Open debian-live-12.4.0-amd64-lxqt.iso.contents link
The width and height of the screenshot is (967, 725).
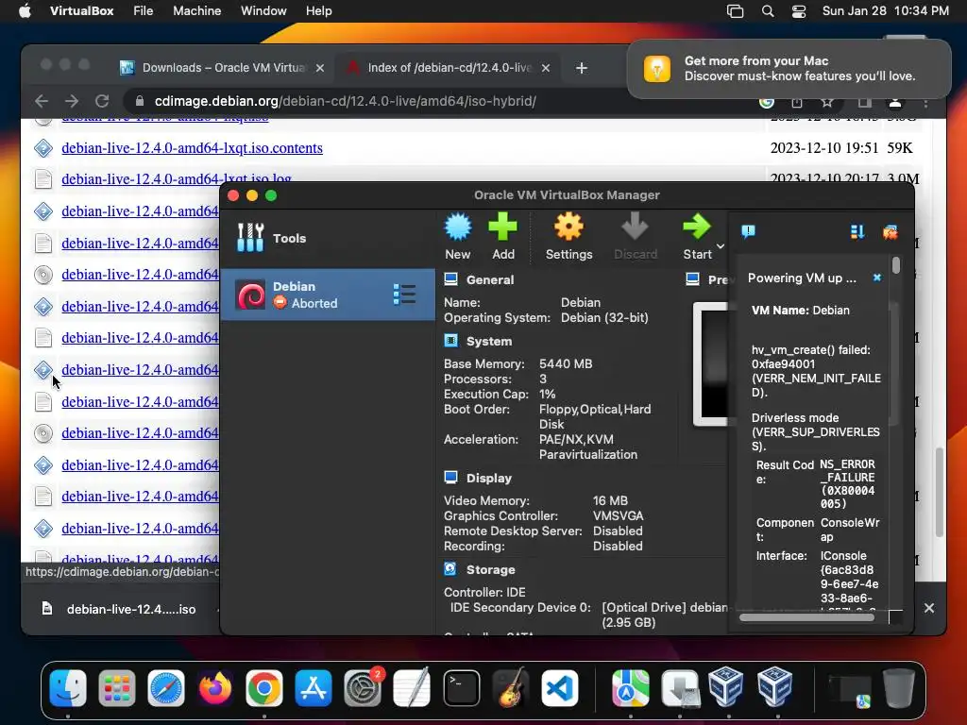click(192, 148)
